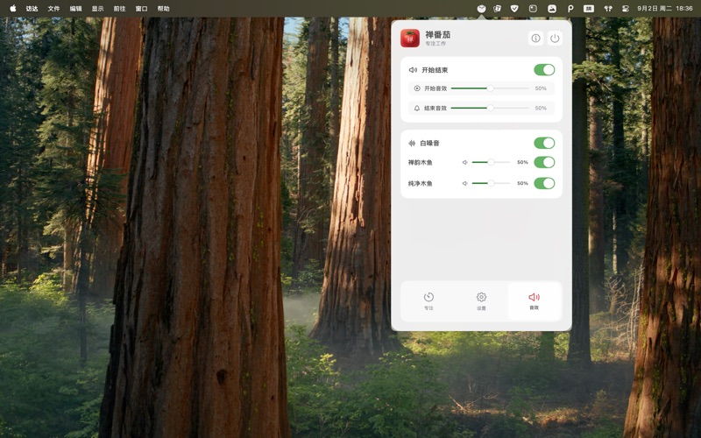701x438 pixels.
Task: Click the 禅番茄 title text
Action: (x=437, y=34)
